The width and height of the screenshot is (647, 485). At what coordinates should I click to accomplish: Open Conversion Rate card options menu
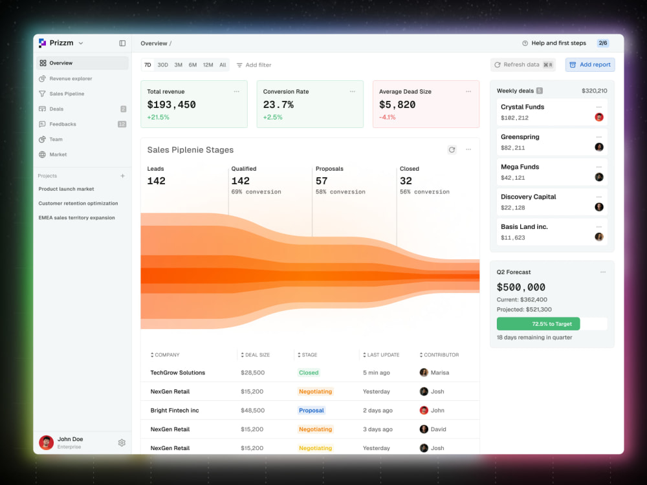[353, 92]
